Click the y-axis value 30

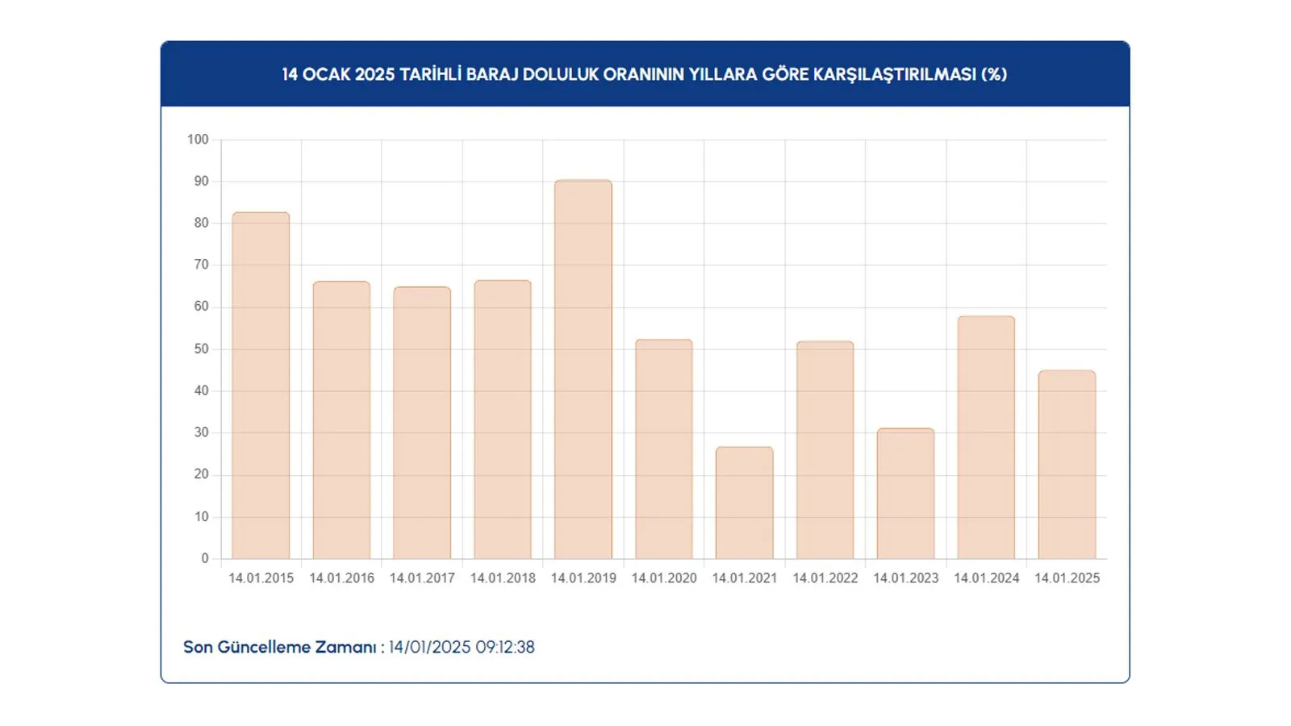click(201, 432)
